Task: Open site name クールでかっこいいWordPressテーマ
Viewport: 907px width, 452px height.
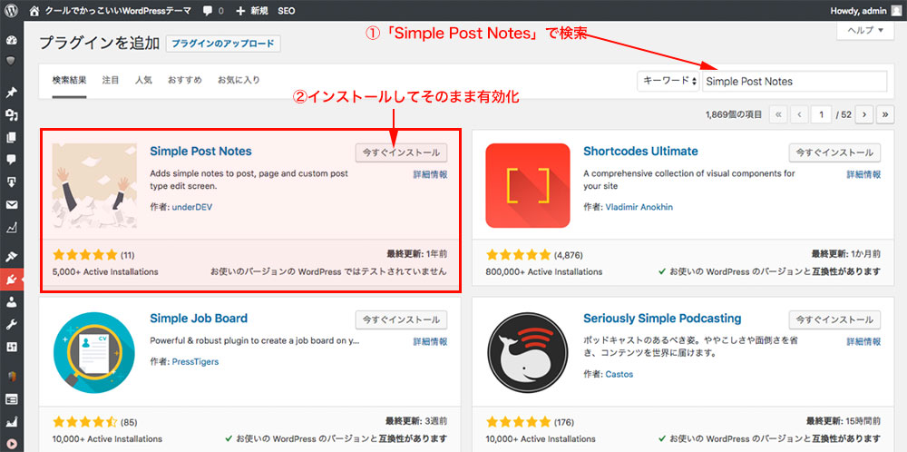Action: click(120, 10)
